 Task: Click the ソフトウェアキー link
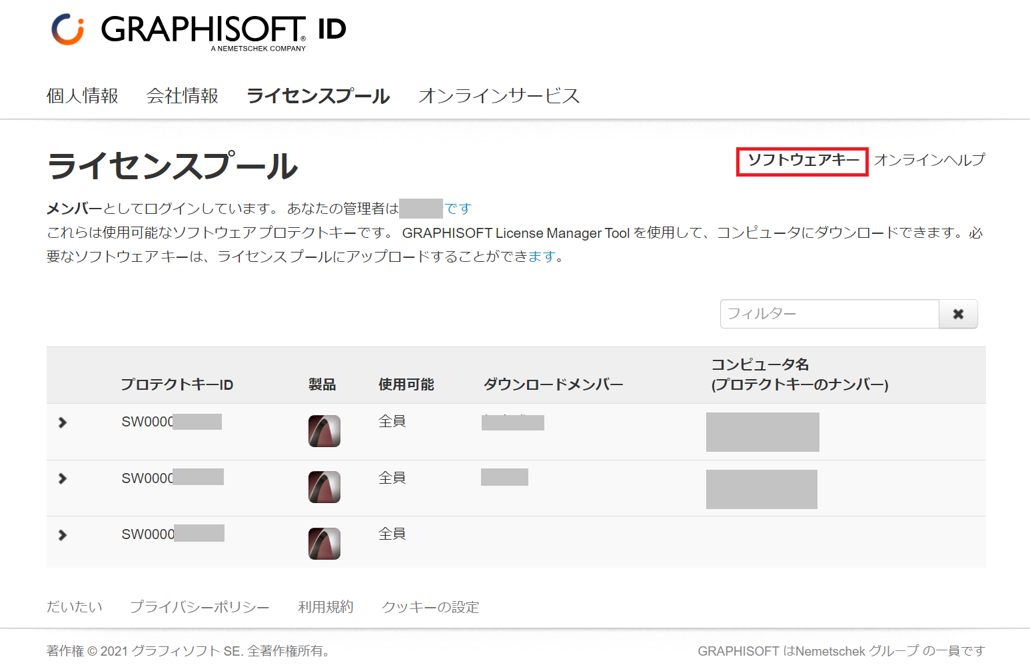[x=803, y=160]
